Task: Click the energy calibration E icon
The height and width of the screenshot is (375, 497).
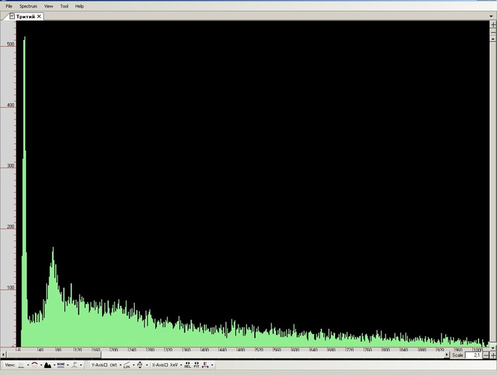Action: click(x=205, y=364)
